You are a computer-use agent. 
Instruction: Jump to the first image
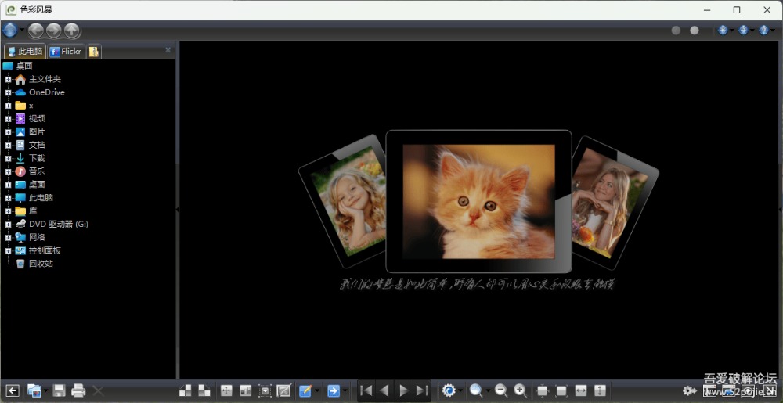(366, 390)
